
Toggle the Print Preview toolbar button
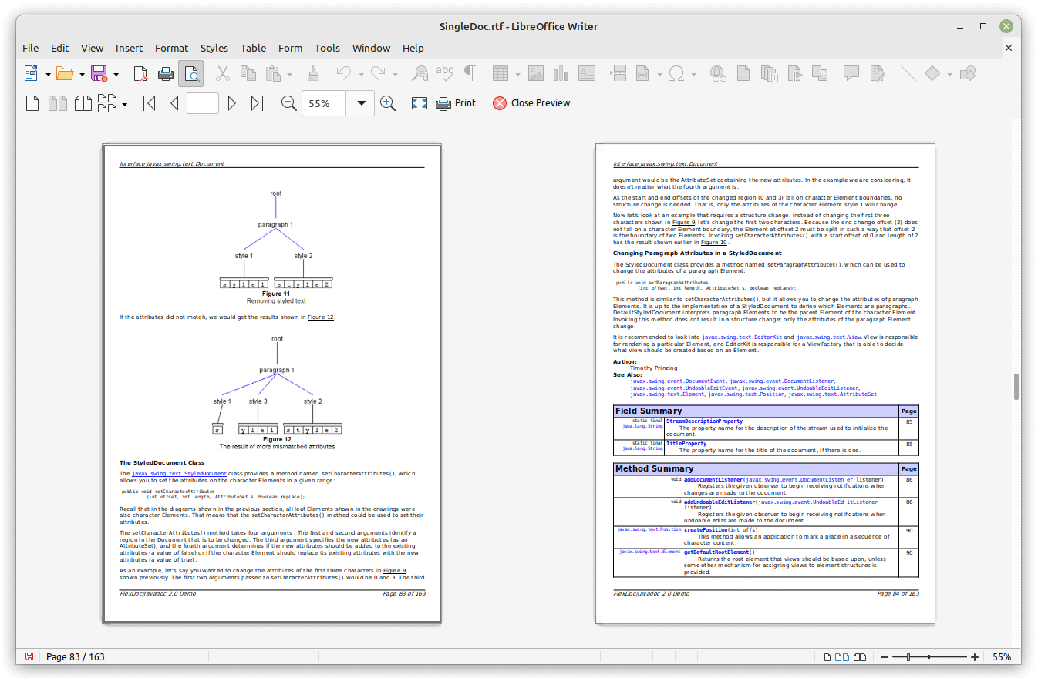[x=191, y=74]
